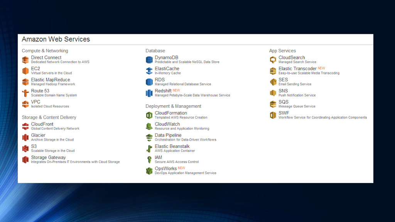The height and width of the screenshot is (222, 395).
Task: Click 'Managed Petabyte-Scale Data Warehouse Service' text
Action: [192, 95]
